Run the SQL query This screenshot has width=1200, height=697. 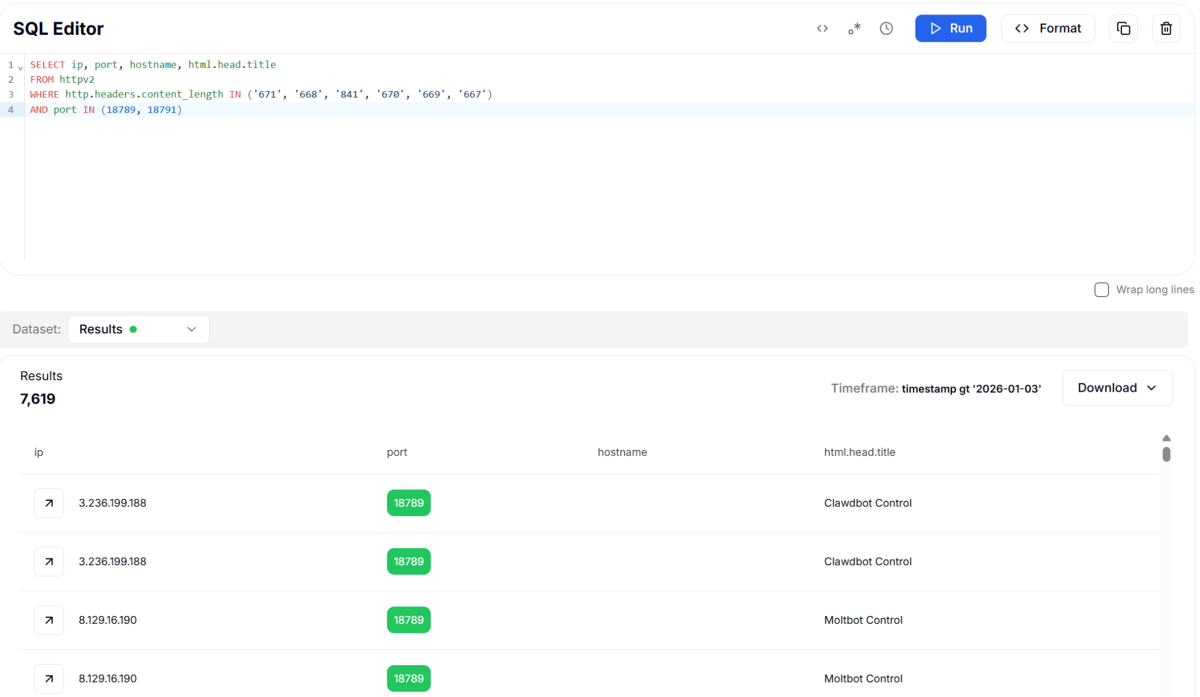pos(950,28)
